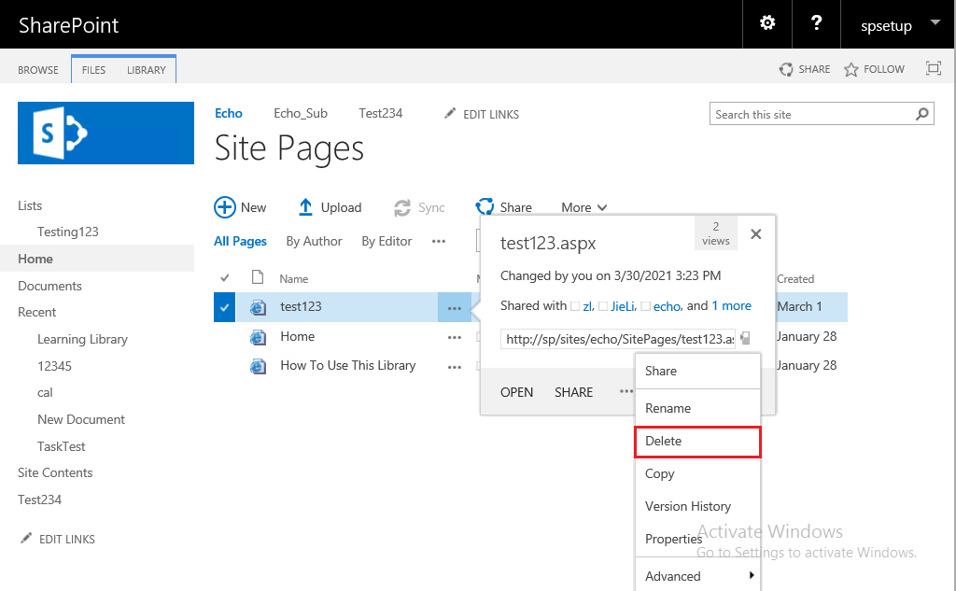Toggle presence box before zl

pyautogui.click(x=575, y=306)
